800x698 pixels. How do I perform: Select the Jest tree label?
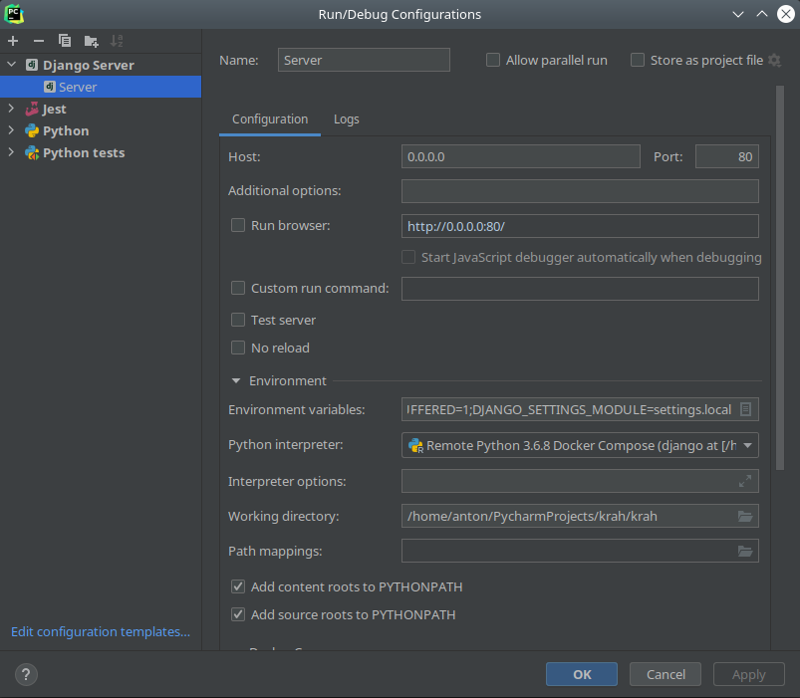(x=54, y=110)
